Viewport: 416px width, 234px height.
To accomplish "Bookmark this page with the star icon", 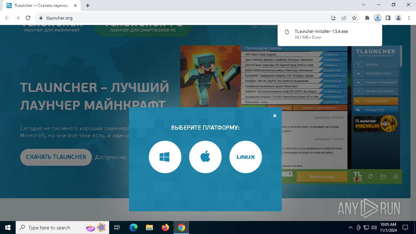I will pos(354,18).
